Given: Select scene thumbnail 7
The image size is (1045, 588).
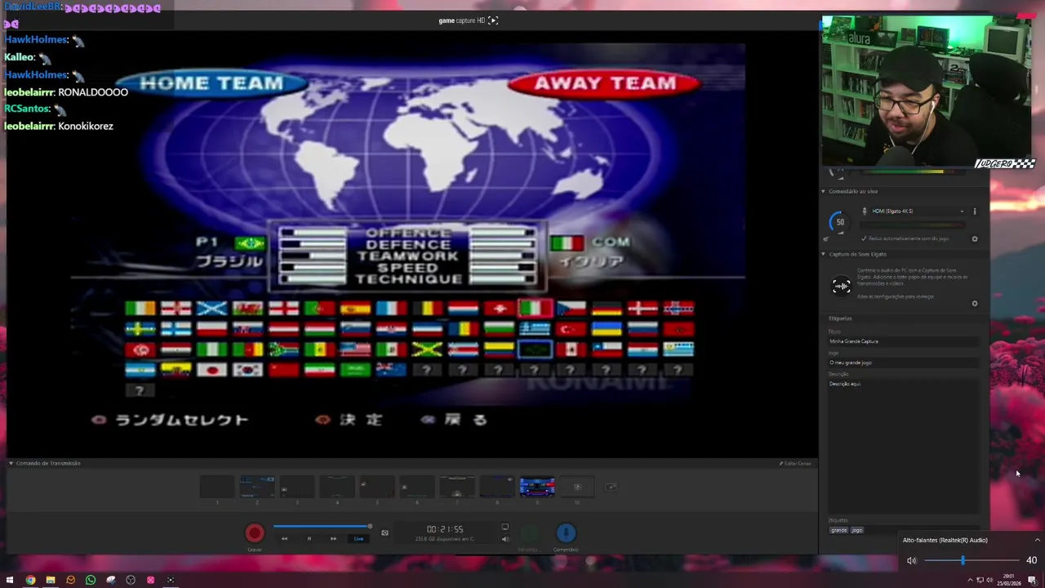Looking at the screenshot, I should coord(456,487).
